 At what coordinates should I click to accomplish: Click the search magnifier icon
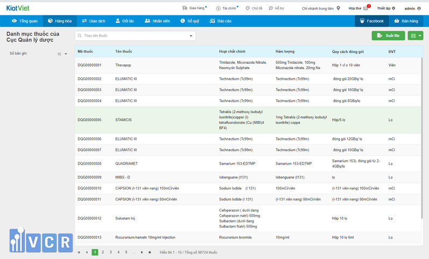pos(80,35)
